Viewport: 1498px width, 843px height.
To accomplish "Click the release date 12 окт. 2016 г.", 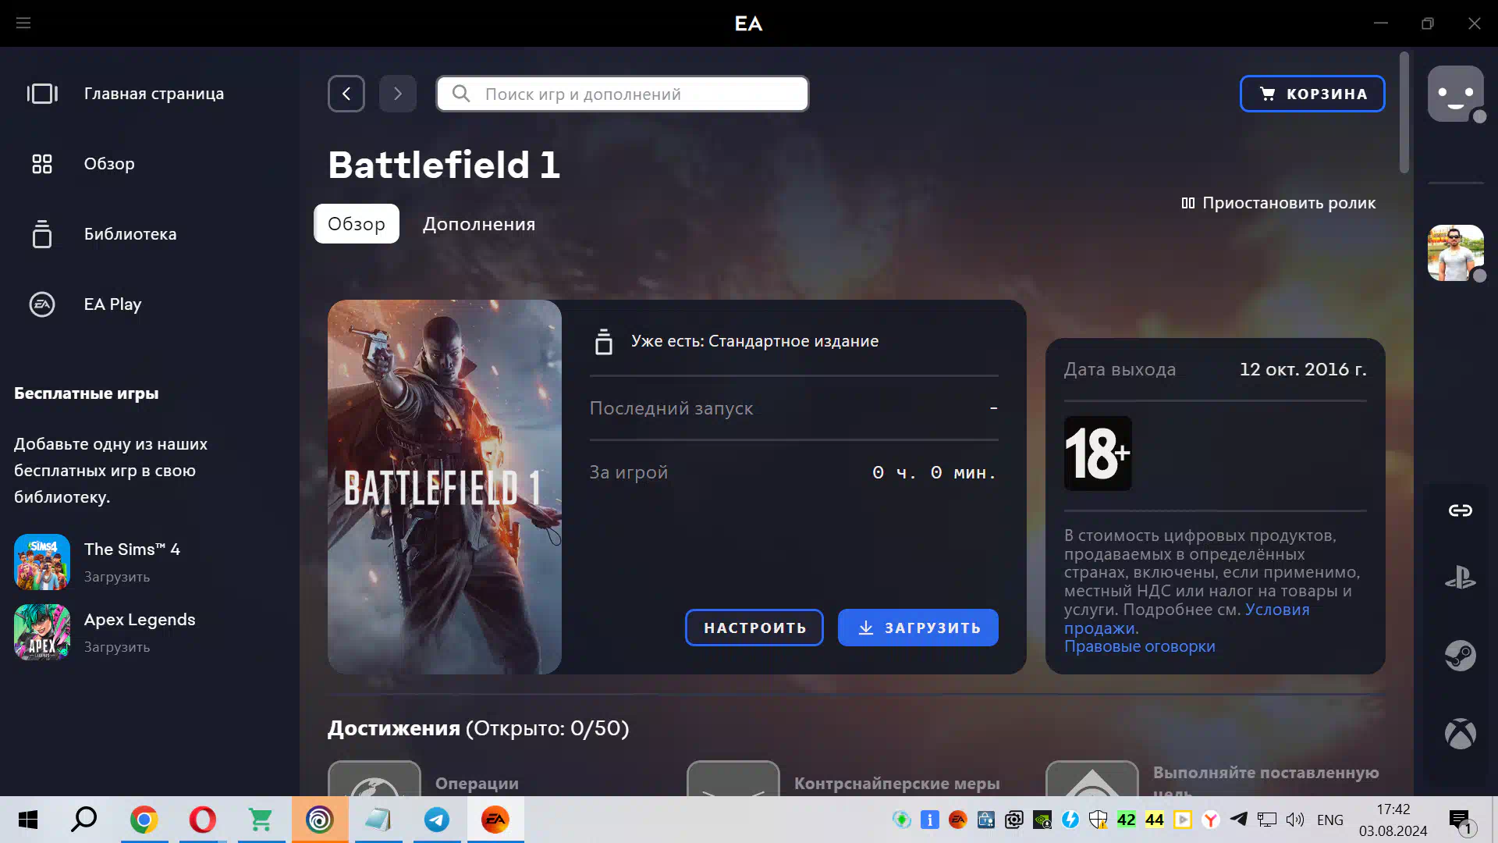I will (x=1303, y=369).
